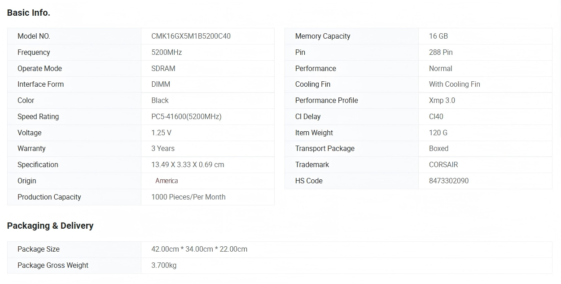Select the Basic Info. heading

(x=29, y=13)
